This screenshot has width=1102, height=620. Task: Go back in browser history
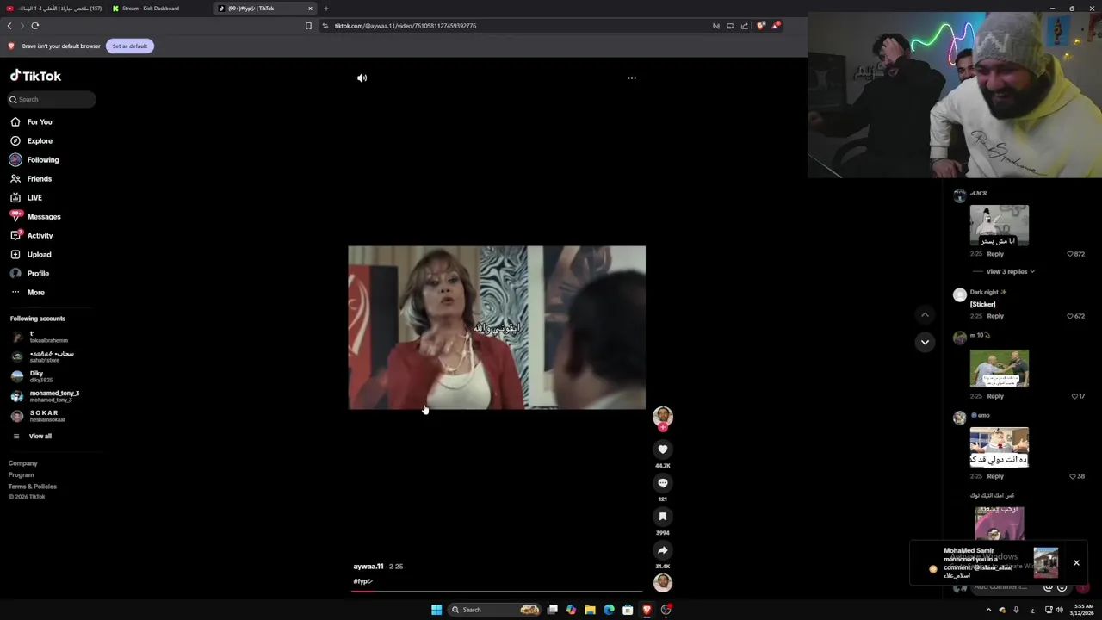tap(9, 26)
